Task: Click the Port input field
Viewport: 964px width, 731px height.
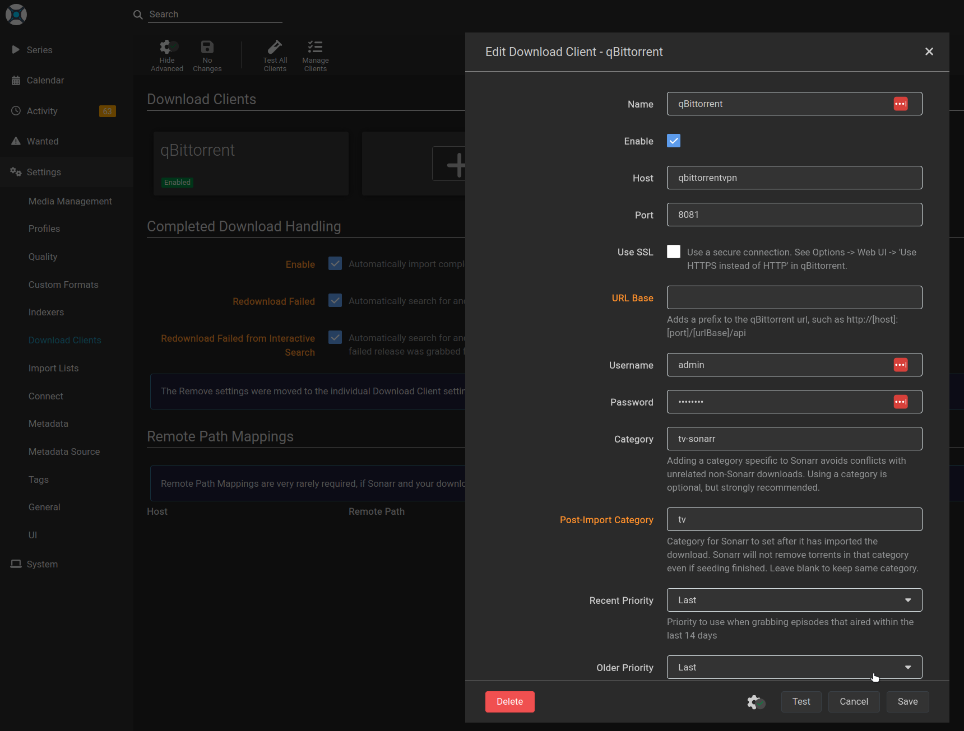Action: click(x=794, y=215)
